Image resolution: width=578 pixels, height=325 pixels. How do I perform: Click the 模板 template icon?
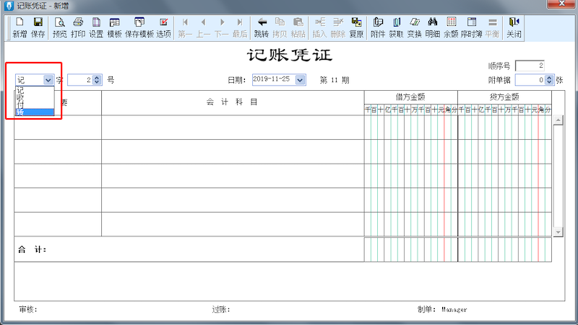click(x=114, y=27)
